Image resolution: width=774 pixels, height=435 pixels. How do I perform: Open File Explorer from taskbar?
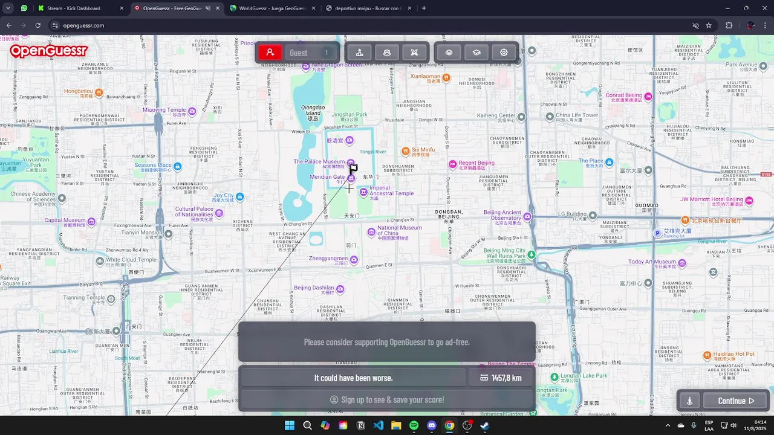pyautogui.click(x=396, y=425)
